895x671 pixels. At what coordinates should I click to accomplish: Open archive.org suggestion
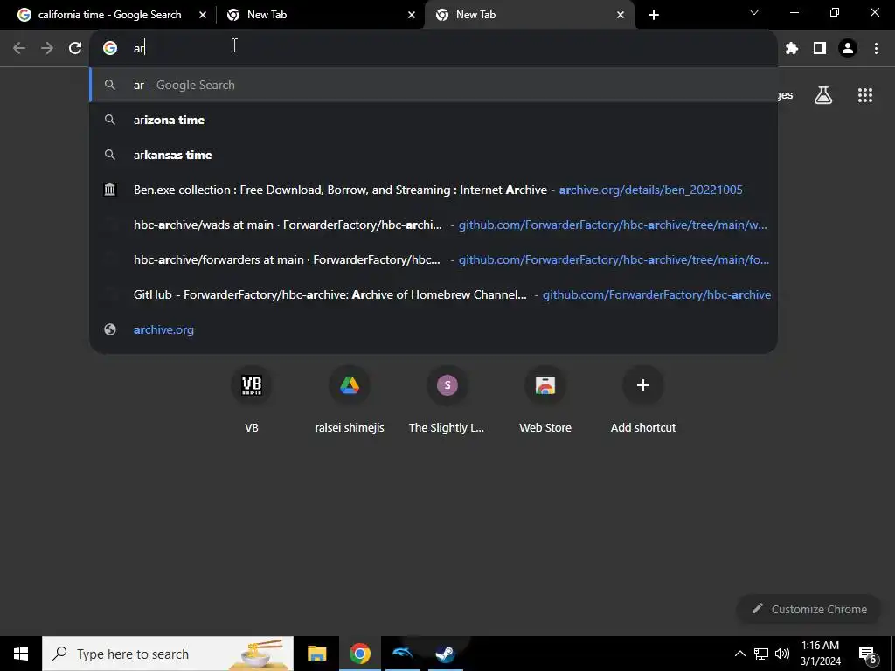(434, 329)
